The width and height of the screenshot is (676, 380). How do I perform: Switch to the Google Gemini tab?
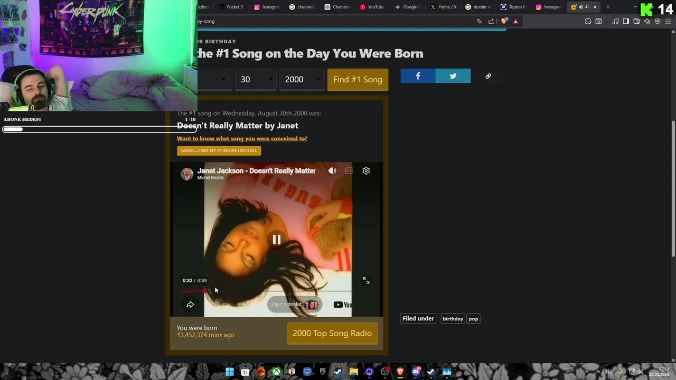coord(407,7)
